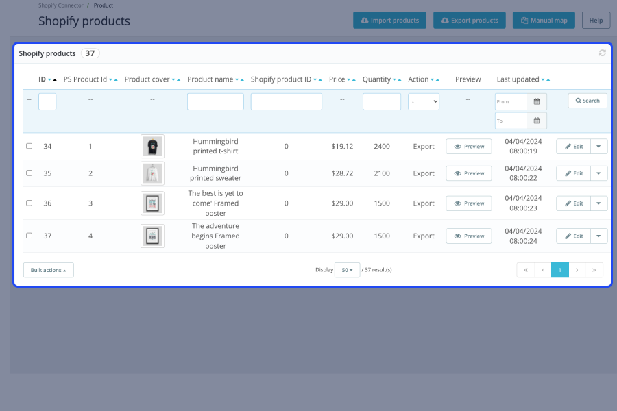Edit product with ID 35
Screen dimensions: 617x411
(574, 173)
